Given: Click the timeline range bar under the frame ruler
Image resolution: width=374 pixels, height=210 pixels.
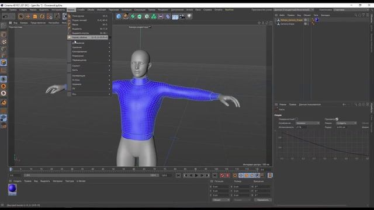Looking at the screenshot, I should pyautogui.click(x=91, y=176).
